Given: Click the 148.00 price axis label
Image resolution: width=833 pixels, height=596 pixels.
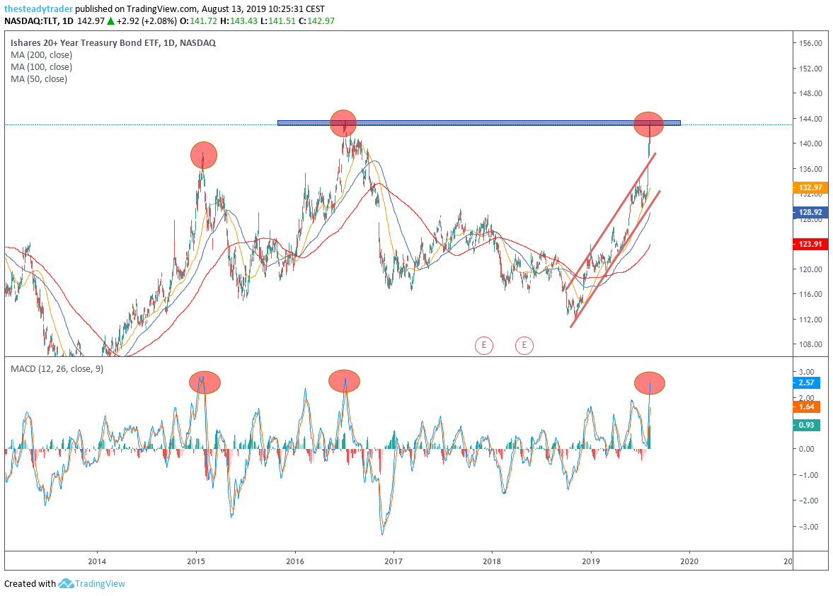Looking at the screenshot, I should [810, 94].
